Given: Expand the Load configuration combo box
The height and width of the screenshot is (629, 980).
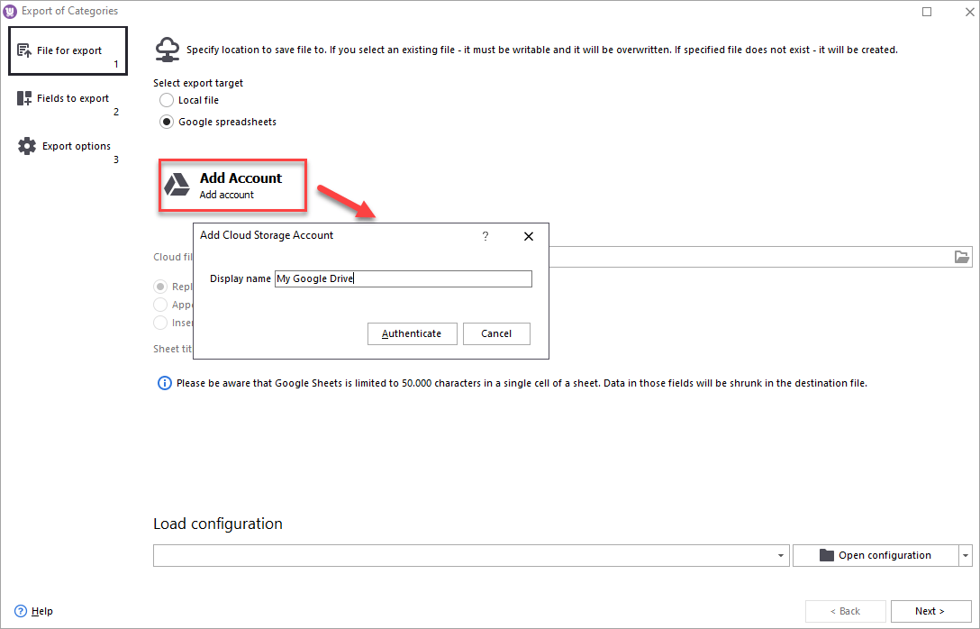Looking at the screenshot, I should pos(782,556).
